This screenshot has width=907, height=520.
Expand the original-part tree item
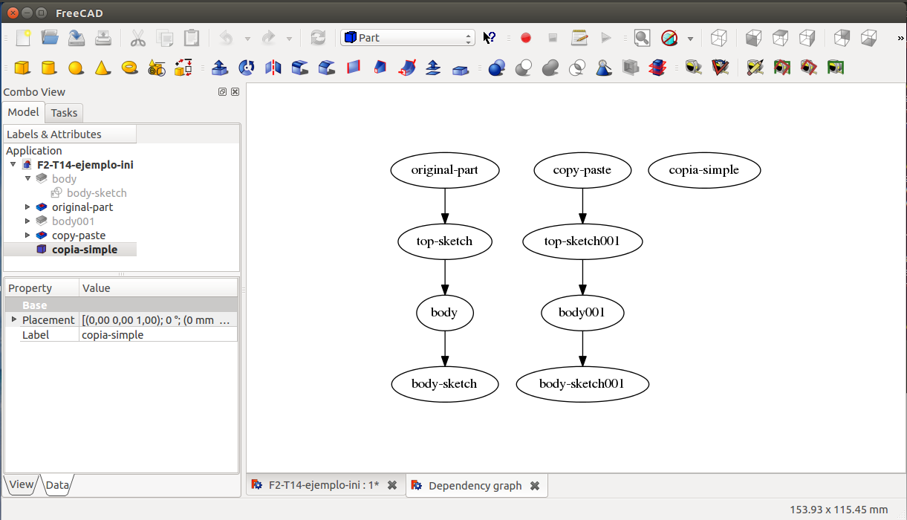point(28,207)
